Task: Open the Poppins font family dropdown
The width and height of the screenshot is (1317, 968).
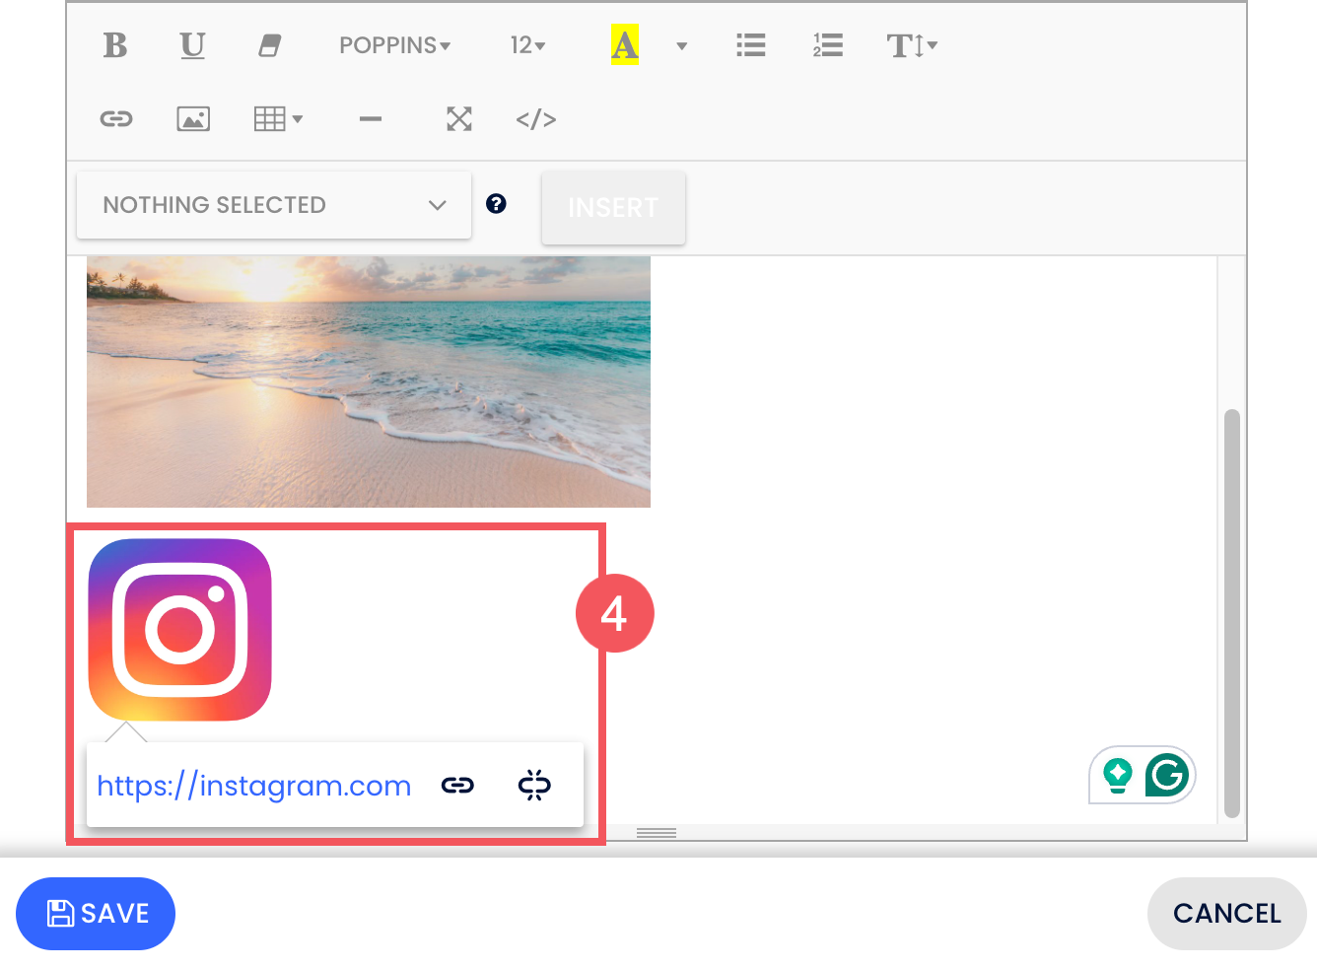Action: [394, 45]
